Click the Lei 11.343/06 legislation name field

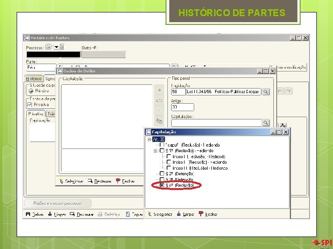click(223, 92)
